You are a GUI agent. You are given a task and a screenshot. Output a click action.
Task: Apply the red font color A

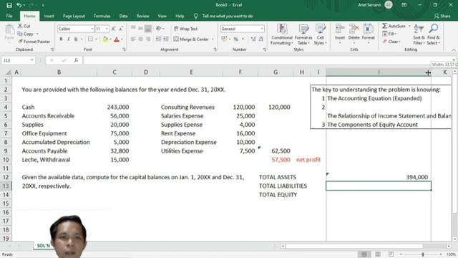click(117, 39)
